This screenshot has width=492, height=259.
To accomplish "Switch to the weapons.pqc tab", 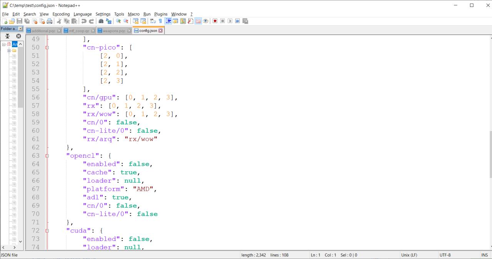I will tap(114, 31).
